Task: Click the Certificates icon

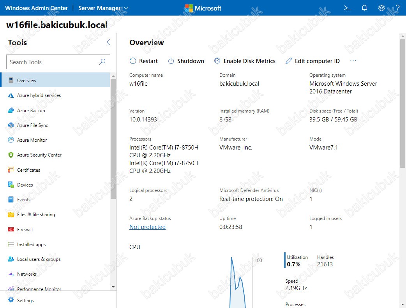Action: click(x=11, y=170)
